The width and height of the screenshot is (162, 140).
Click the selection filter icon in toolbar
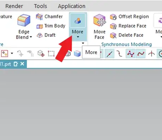coord(5,53)
